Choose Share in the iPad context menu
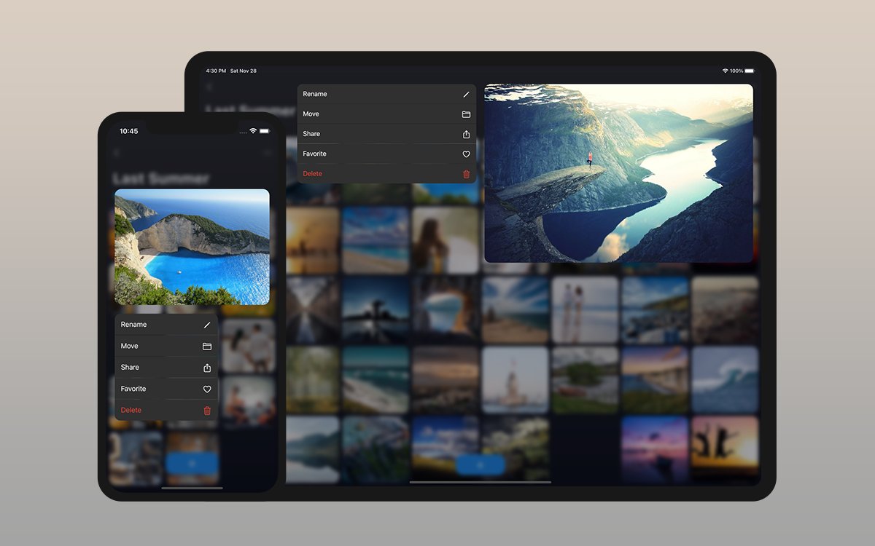875x546 pixels. click(386, 134)
